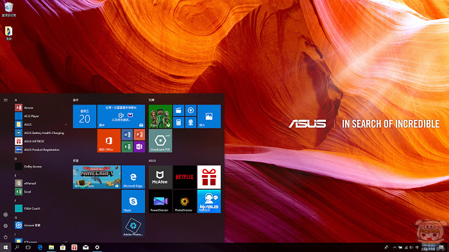Show hidden system tray icons

pos(394,248)
